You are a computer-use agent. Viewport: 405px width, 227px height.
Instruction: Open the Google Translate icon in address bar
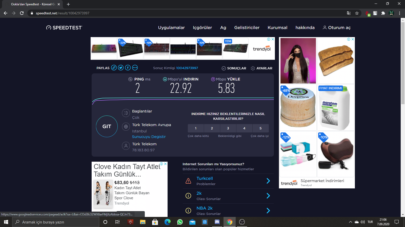tap(349, 13)
